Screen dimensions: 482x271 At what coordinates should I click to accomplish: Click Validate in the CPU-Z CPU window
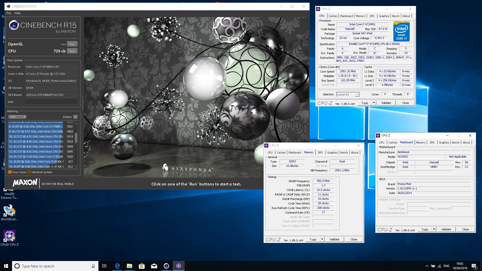pos(386,103)
